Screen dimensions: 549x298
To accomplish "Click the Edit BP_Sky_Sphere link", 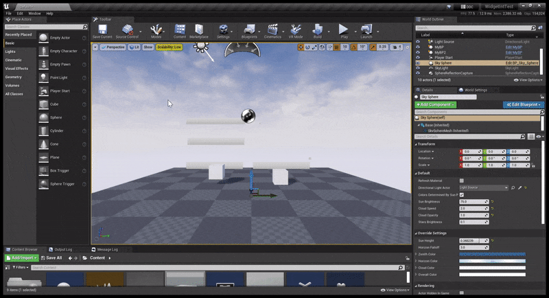I will click(522, 63).
